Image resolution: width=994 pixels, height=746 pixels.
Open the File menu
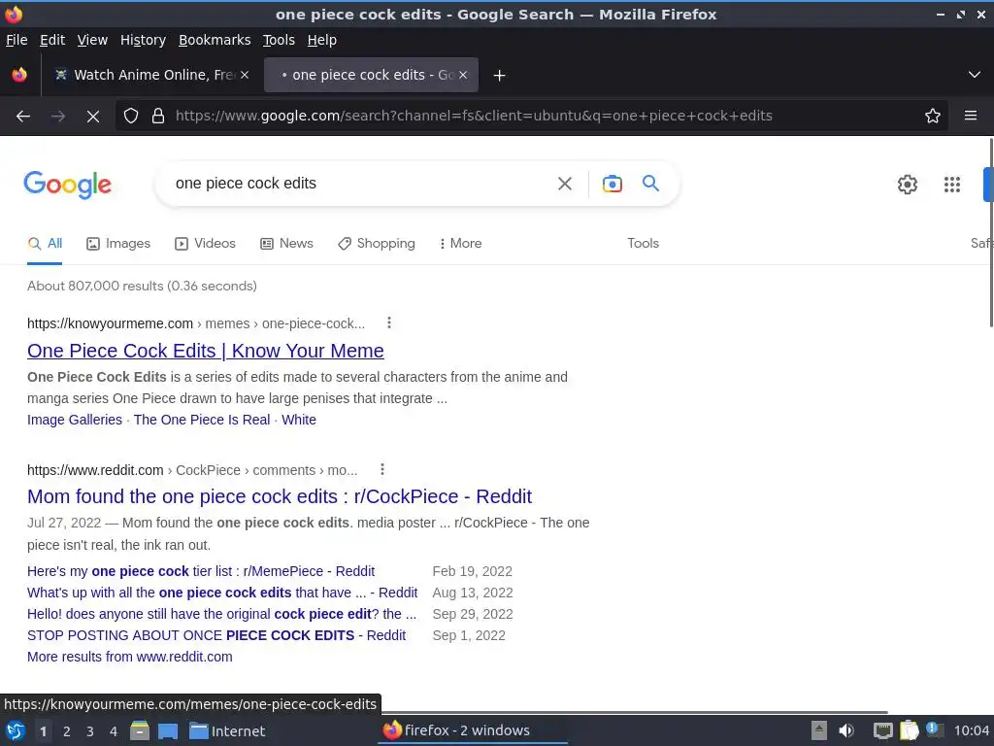point(17,40)
